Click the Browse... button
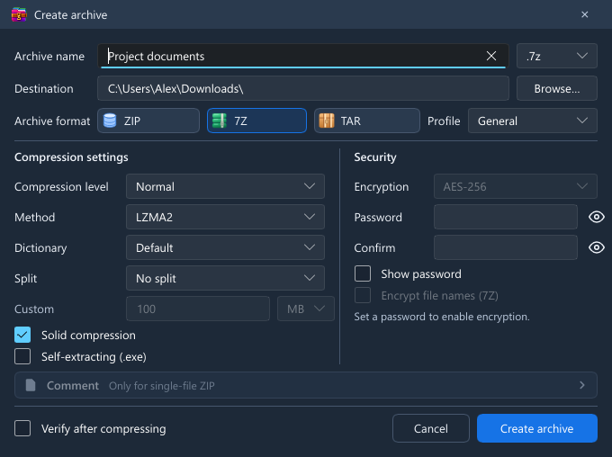Screen dimensions: 612x457 [x=557, y=88]
